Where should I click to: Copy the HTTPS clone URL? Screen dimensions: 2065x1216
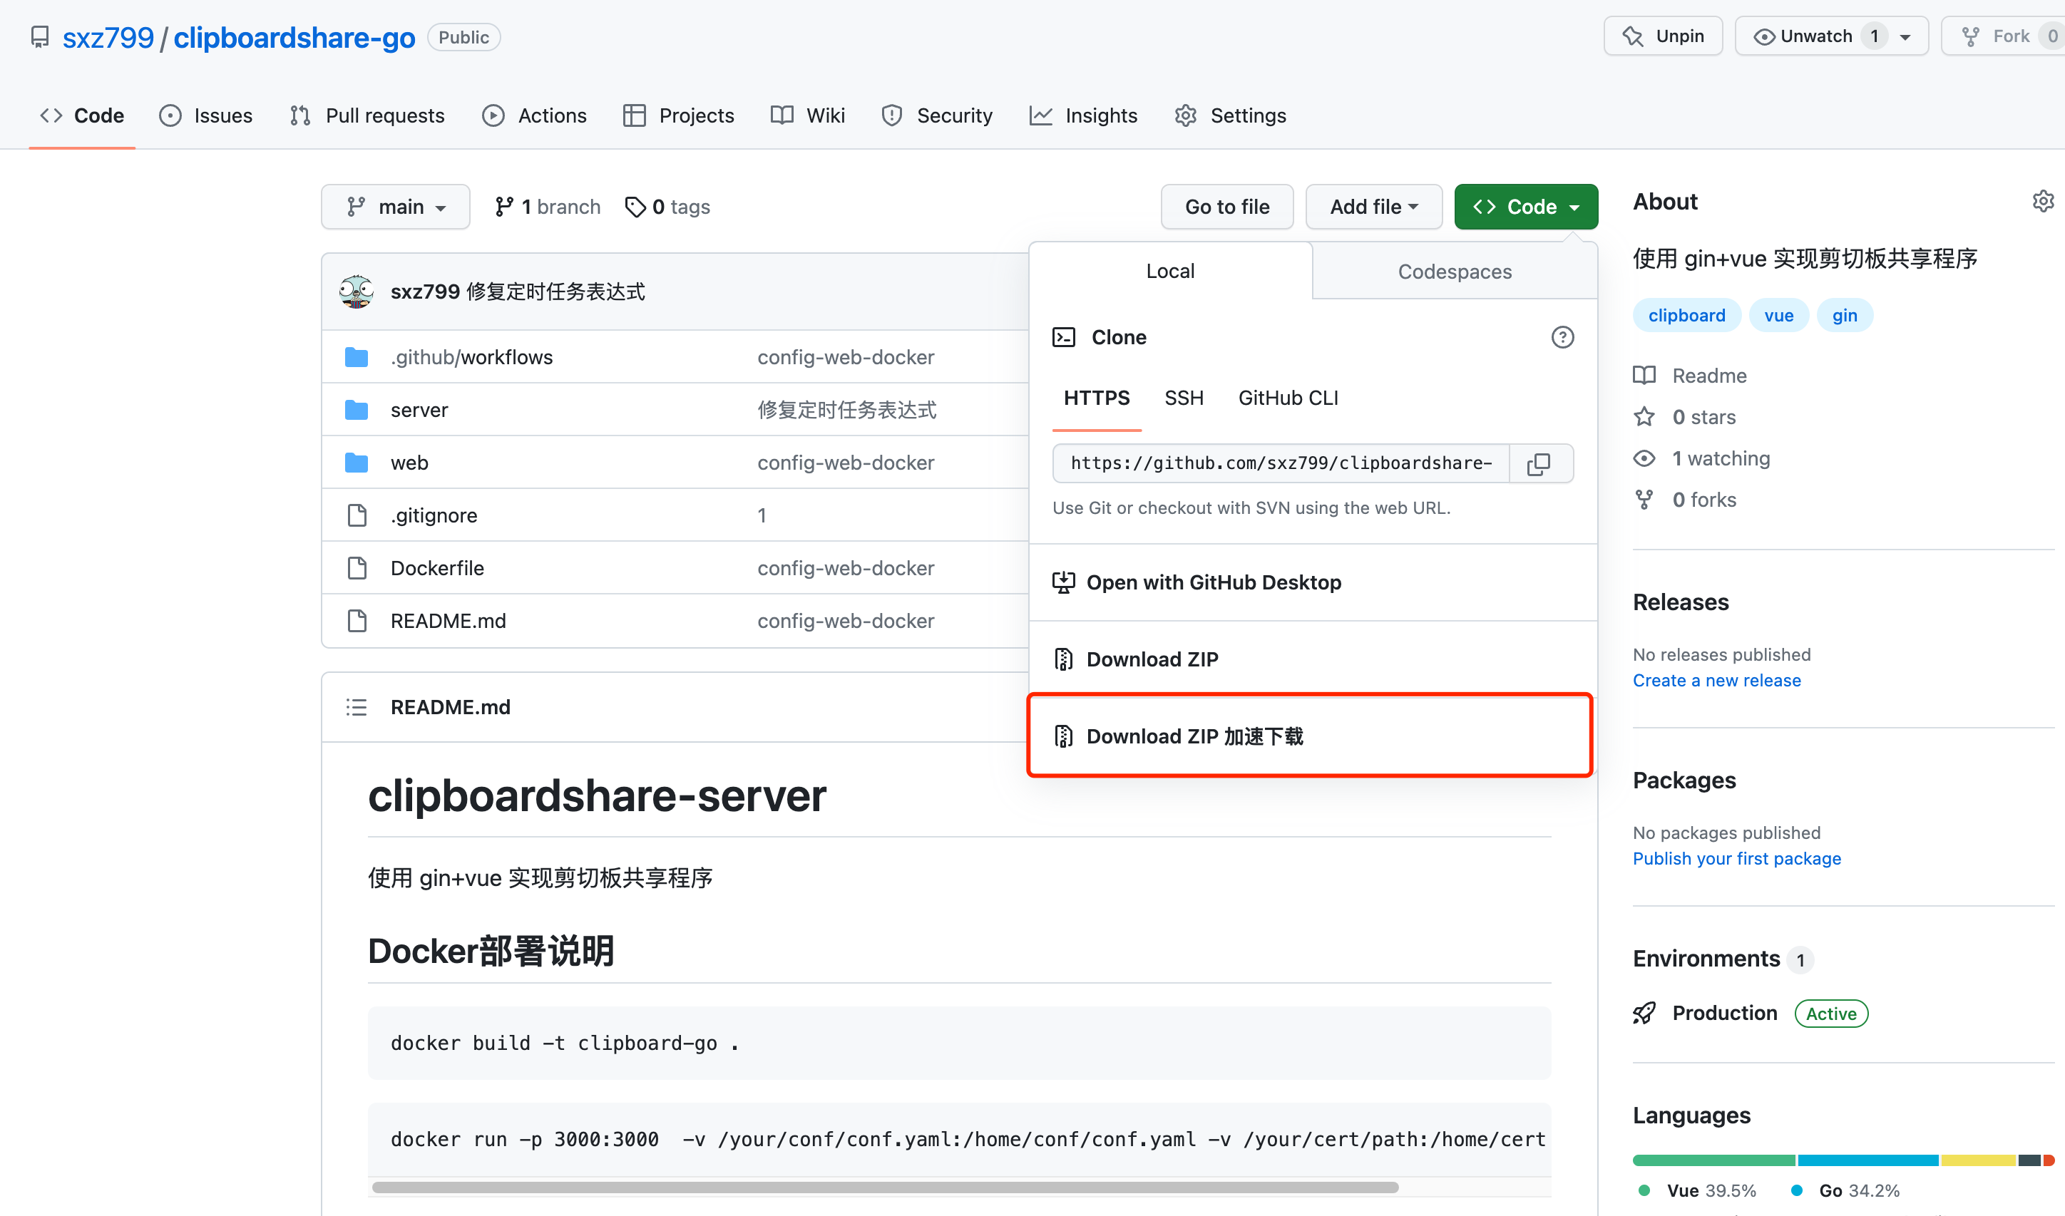pyautogui.click(x=1539, y=464)
